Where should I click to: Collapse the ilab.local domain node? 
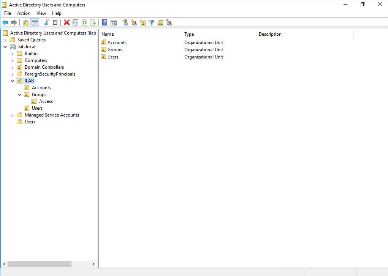tap(5, 47)
